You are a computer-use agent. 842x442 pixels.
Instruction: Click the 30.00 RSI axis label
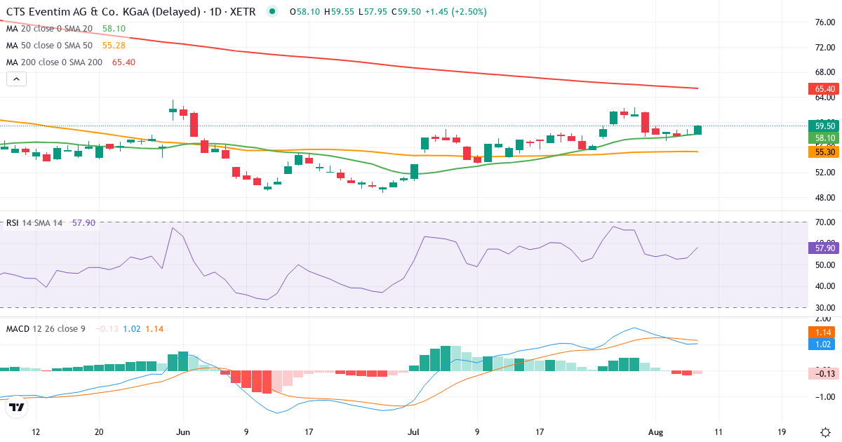click(x=825, y=307)
